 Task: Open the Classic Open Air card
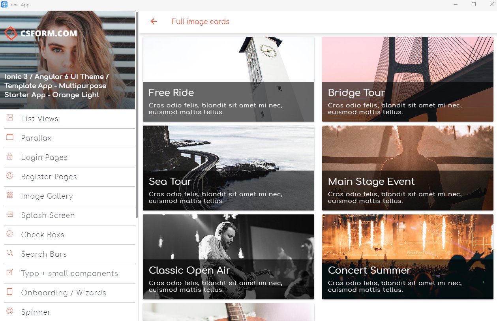click(229, 257)
